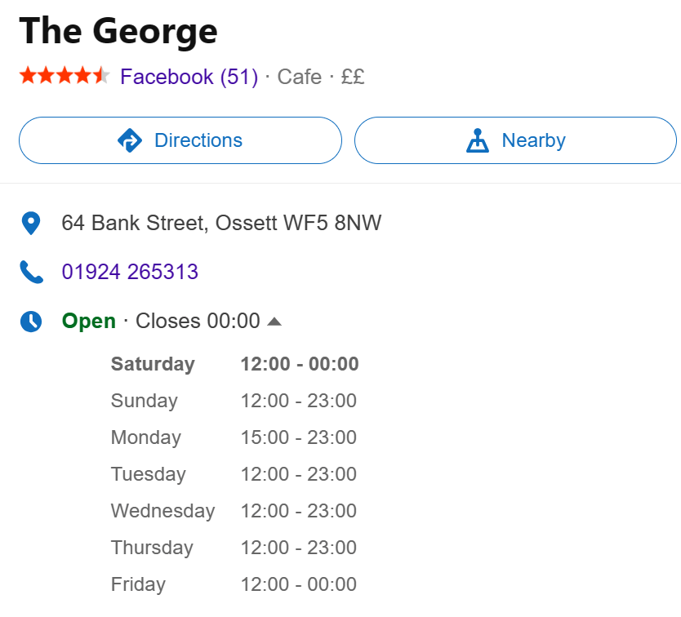
Task: Click the star rating icons
Action: [64, 77]
